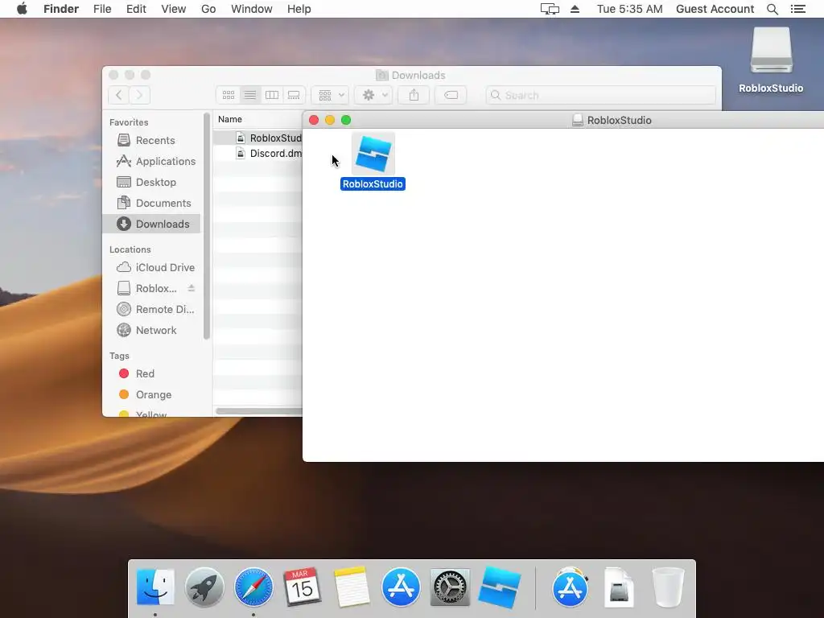Viewport: 824px width, 618px height.
Task: Open the RobloxStudio app icon in the RobloxStudio window
Action: (x=373, y=154)
